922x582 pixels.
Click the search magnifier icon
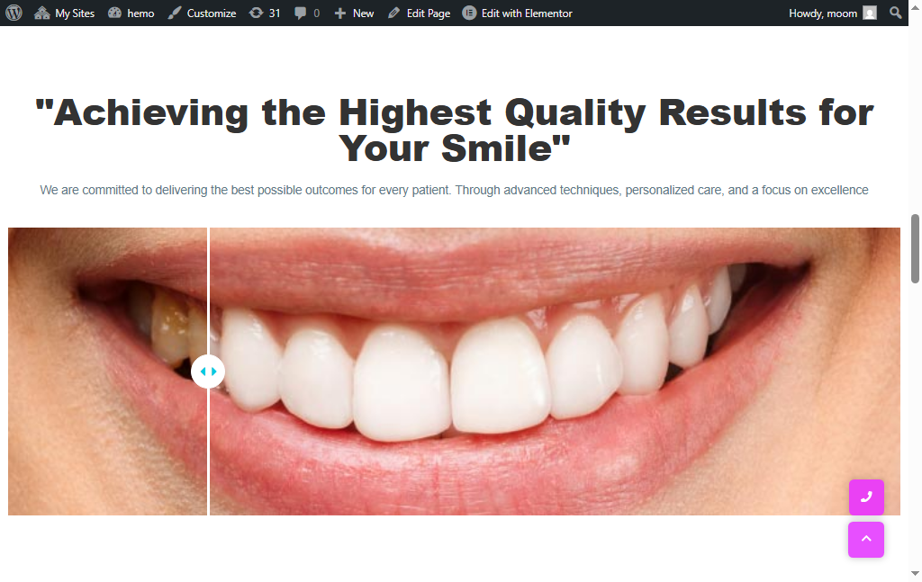(895, 13)
